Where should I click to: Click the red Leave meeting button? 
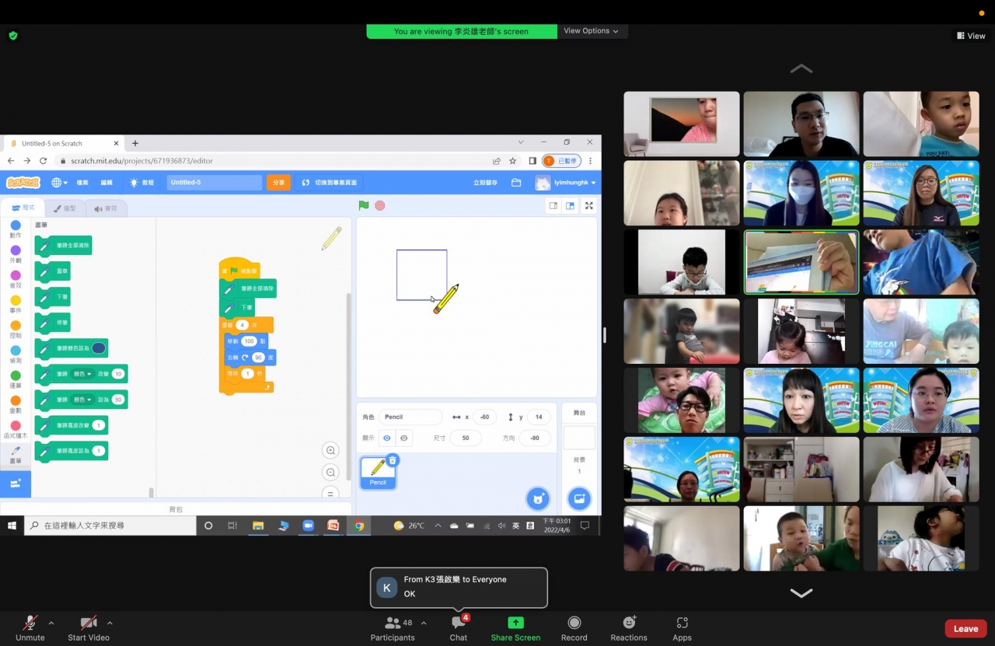(x=965, y=629)
